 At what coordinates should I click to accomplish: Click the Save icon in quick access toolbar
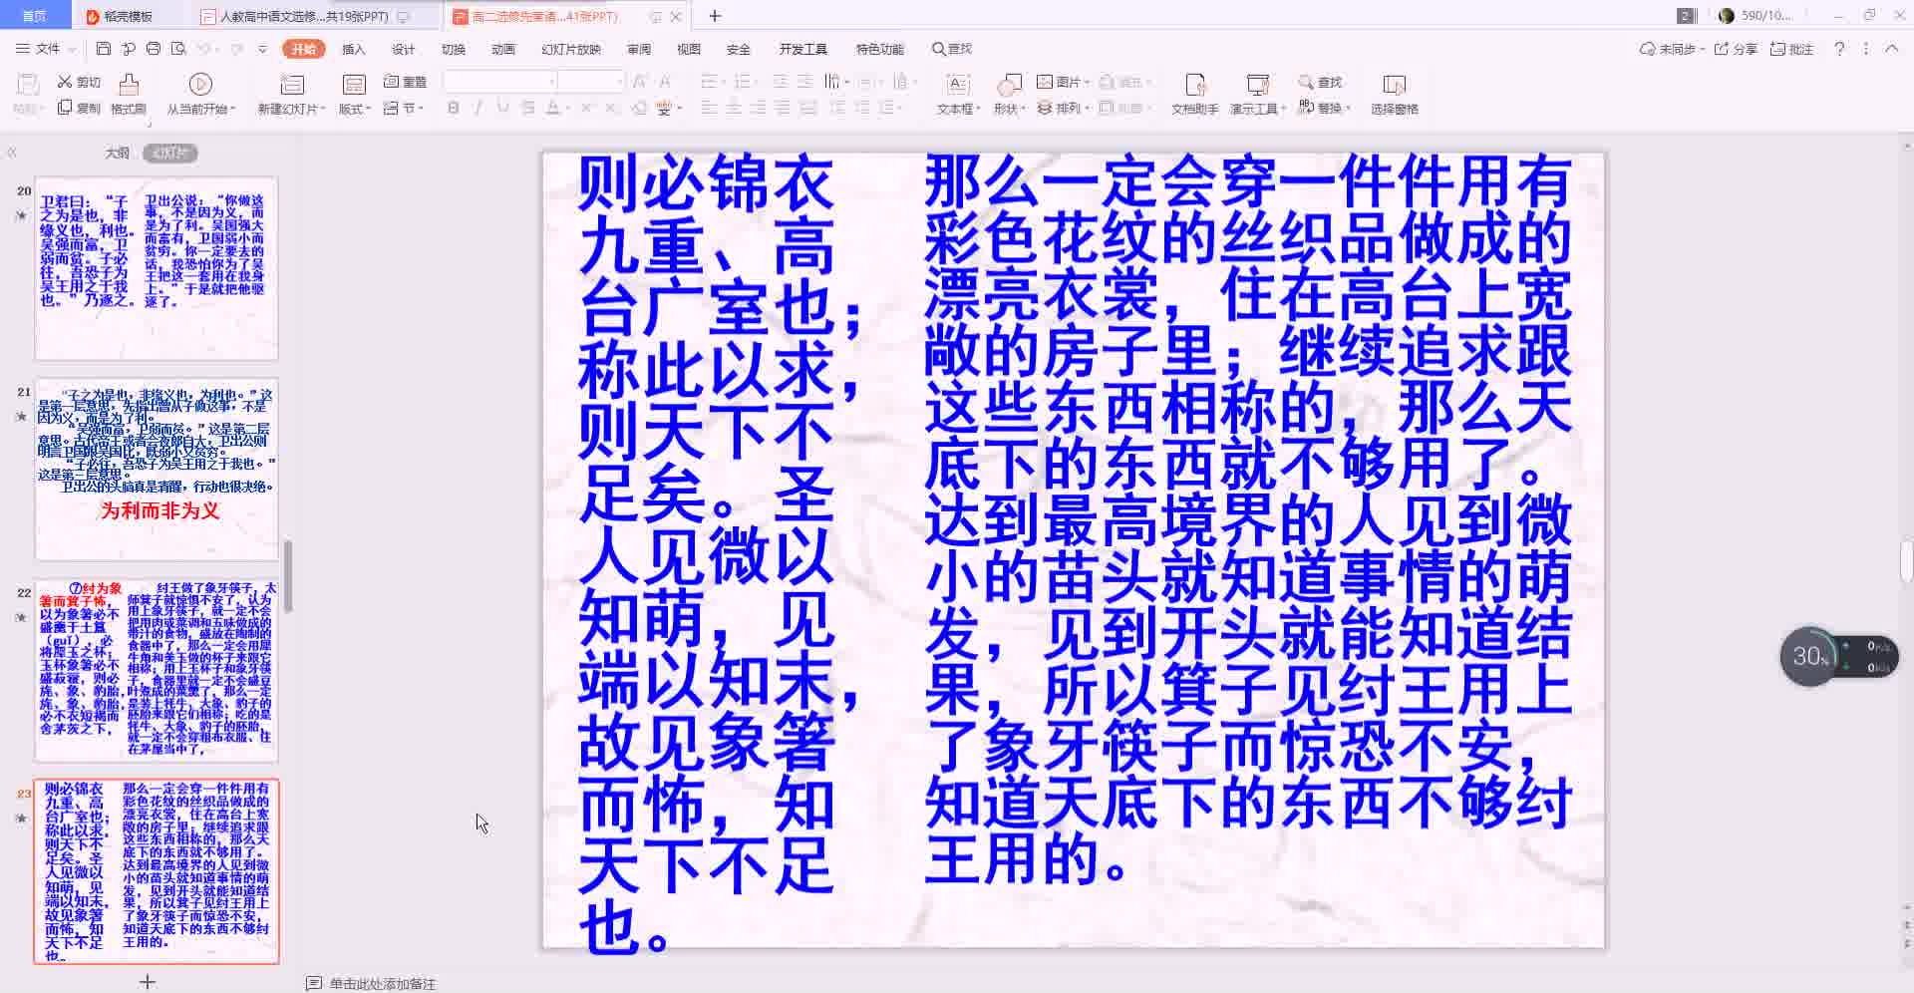tap(104, 48)
